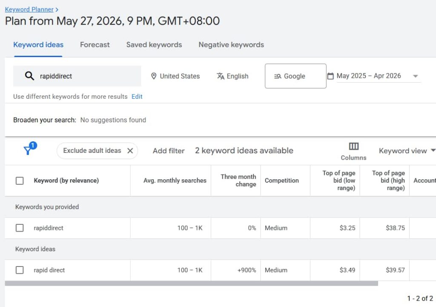
Task: Sort by Competition column header
Action: pos(282,181)
